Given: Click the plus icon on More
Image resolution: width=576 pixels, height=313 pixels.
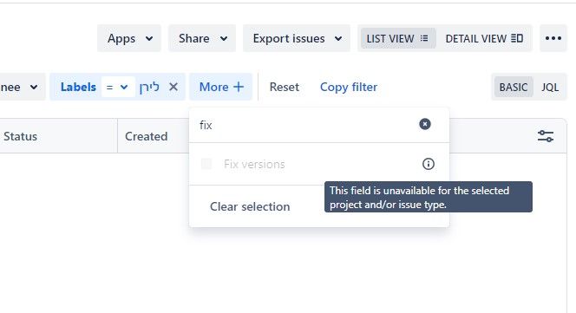Looking at the screenshot, I should (239, 87).
